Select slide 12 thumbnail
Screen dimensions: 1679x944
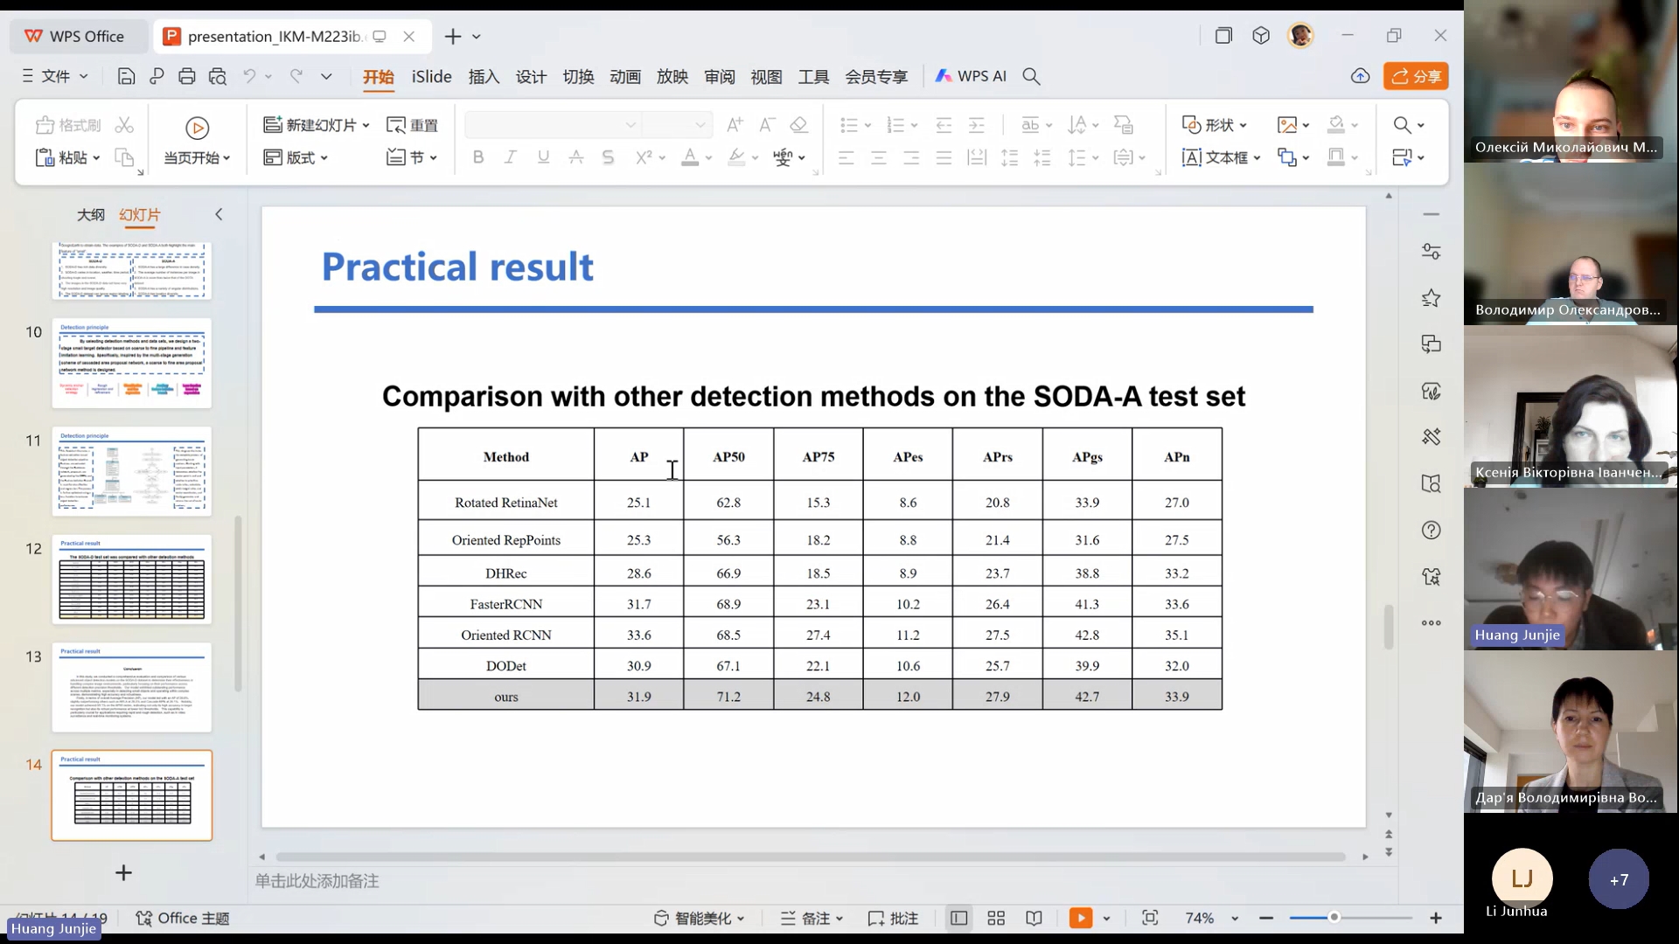click(x=132, y=579)
